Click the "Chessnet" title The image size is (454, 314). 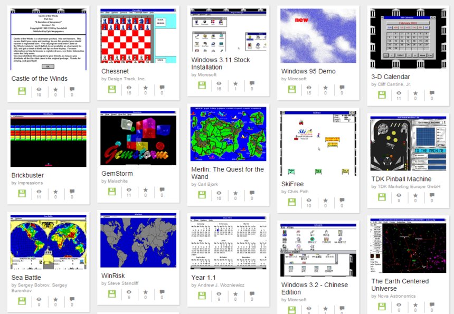pyautogui.click(x=115, y=71)
